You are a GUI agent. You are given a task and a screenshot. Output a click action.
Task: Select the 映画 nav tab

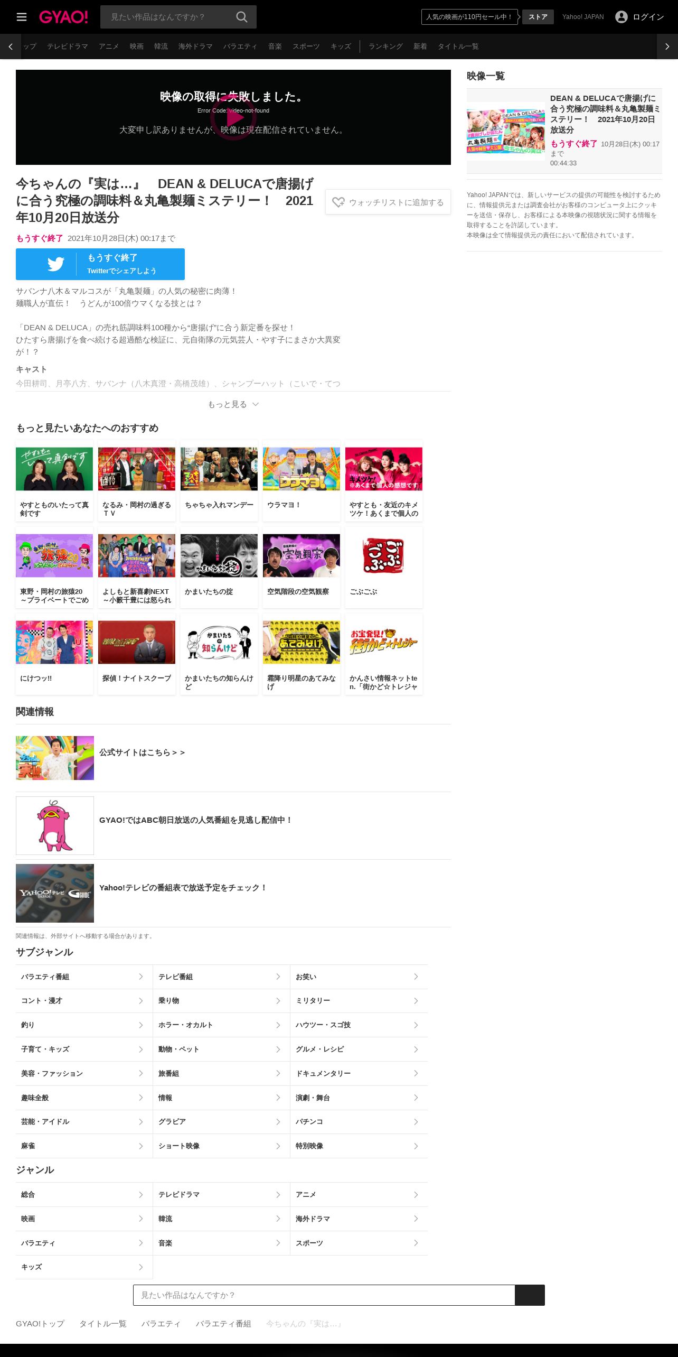(x=137, y=47)
